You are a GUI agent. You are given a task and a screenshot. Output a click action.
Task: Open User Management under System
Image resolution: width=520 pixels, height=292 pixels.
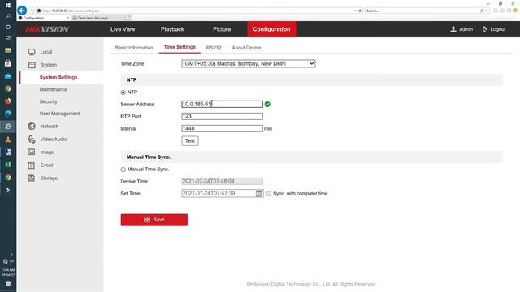[59, 114]
